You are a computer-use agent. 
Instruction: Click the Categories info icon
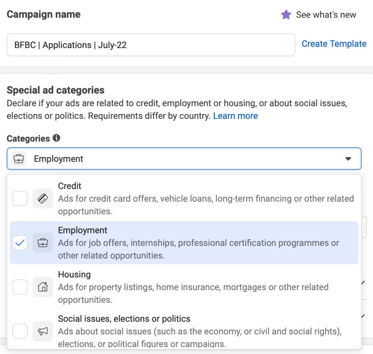coord(56,138)
